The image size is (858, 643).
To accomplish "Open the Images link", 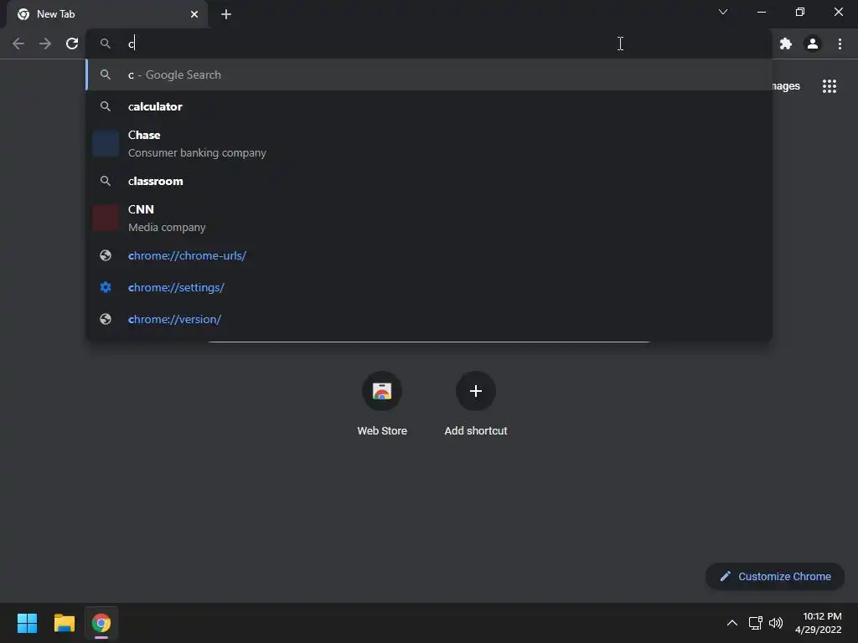I will pos(786,86).
